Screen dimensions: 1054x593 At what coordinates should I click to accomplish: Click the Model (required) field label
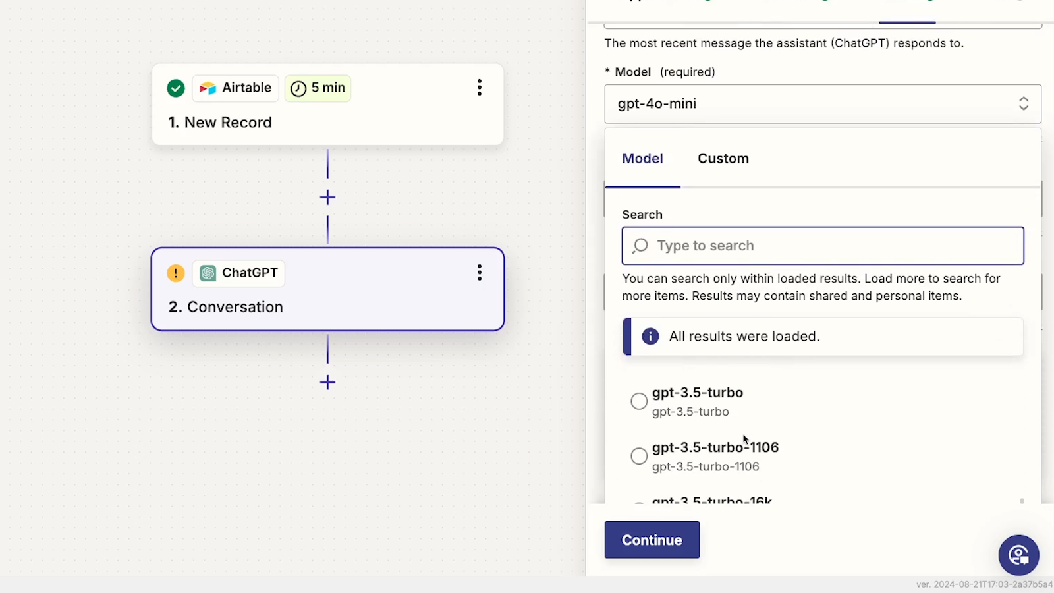pos(660,72)
